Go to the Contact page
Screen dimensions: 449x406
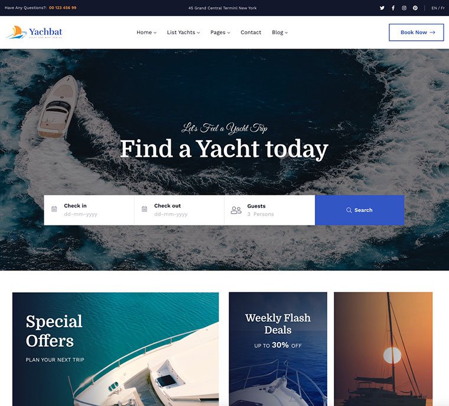pos(251,33)
